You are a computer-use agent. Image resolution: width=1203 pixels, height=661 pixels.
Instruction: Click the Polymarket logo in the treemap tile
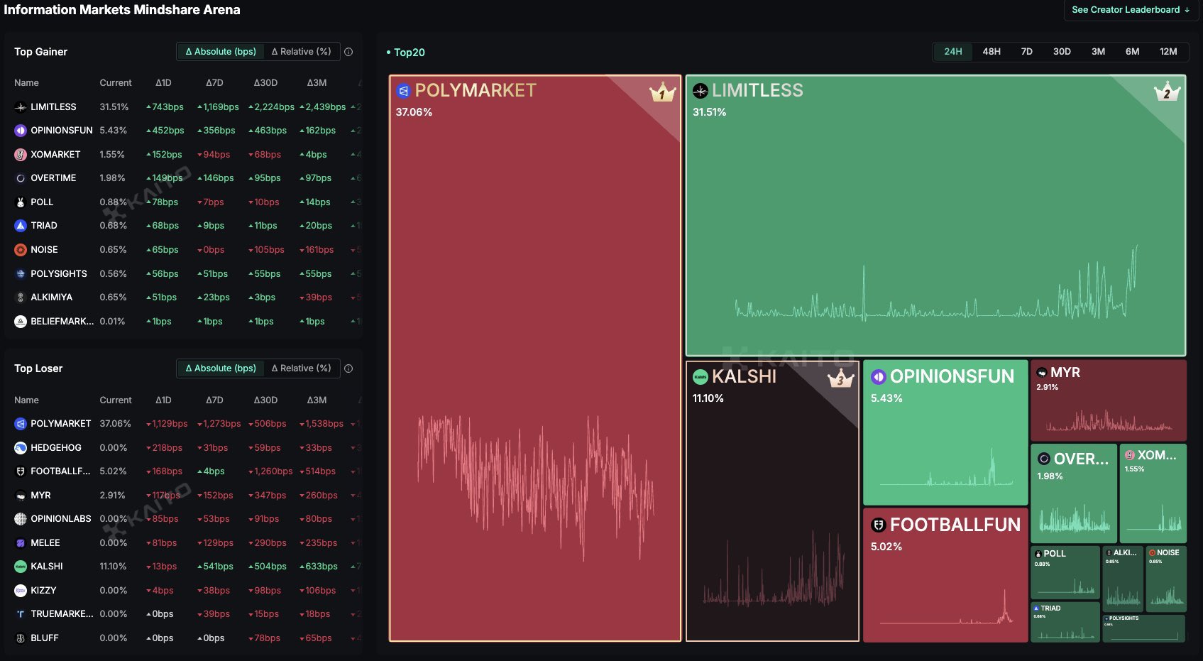click(403, 91)
